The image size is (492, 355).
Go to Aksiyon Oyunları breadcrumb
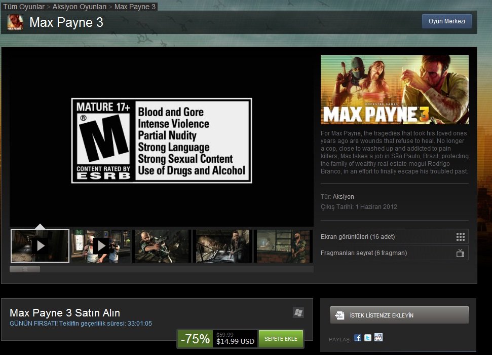(80, 7)
